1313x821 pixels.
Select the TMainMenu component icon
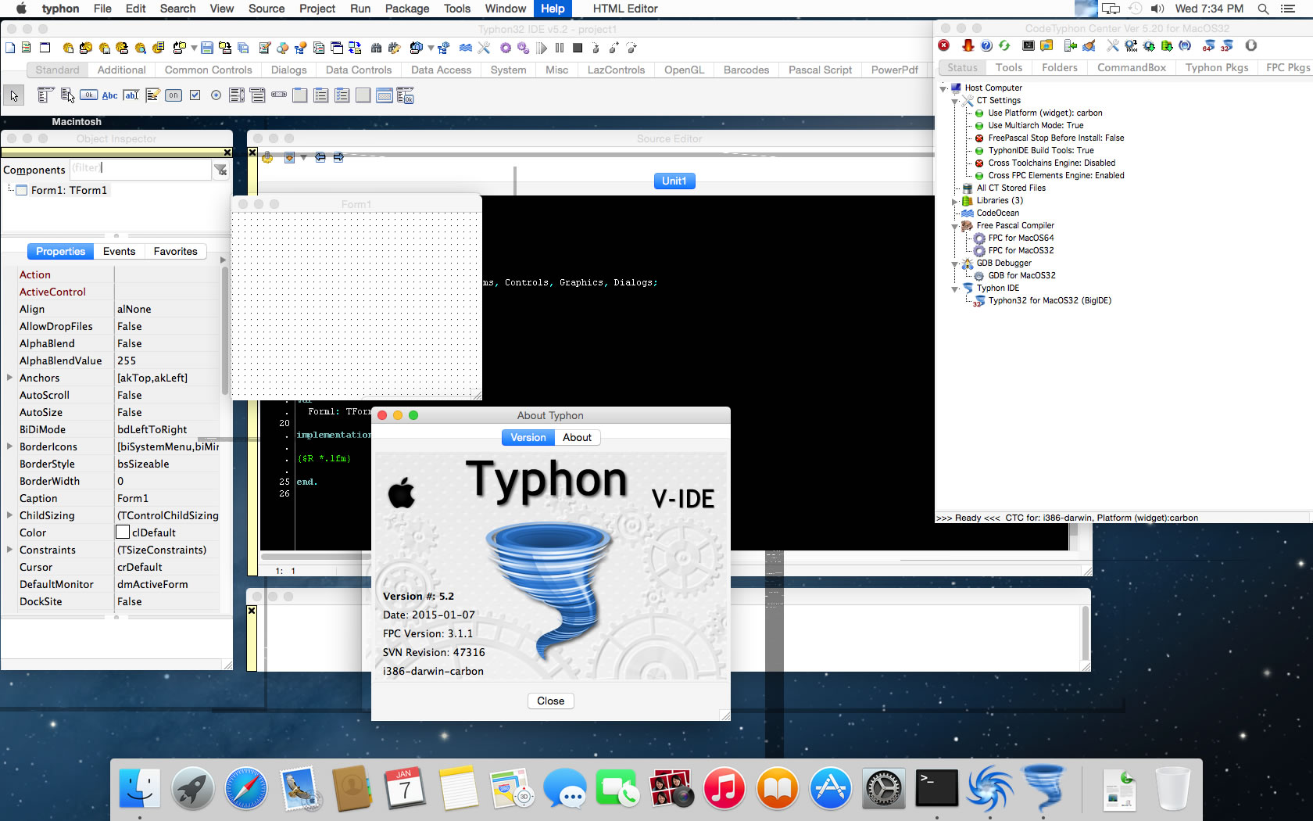tap(45, 95)
